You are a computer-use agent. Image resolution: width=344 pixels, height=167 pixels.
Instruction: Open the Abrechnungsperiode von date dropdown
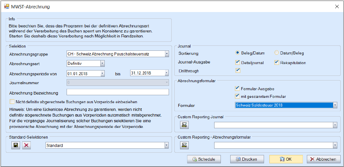point(102,73)
